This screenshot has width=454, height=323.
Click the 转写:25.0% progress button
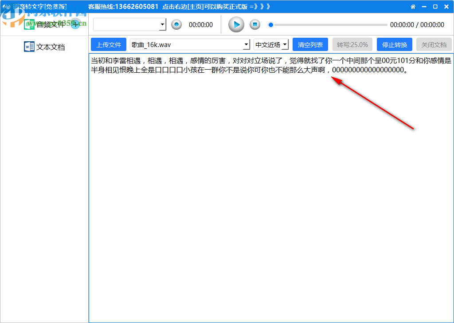click(x=352, y=45)
